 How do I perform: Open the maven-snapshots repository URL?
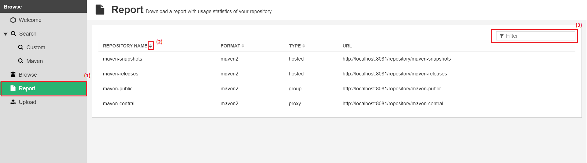click(397, 59)
